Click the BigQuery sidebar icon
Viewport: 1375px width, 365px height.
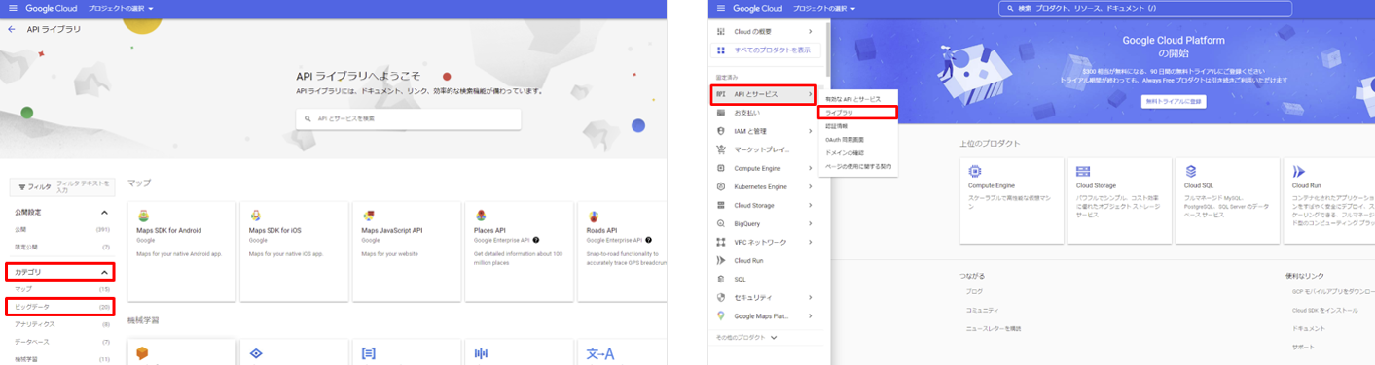(720, 223)
